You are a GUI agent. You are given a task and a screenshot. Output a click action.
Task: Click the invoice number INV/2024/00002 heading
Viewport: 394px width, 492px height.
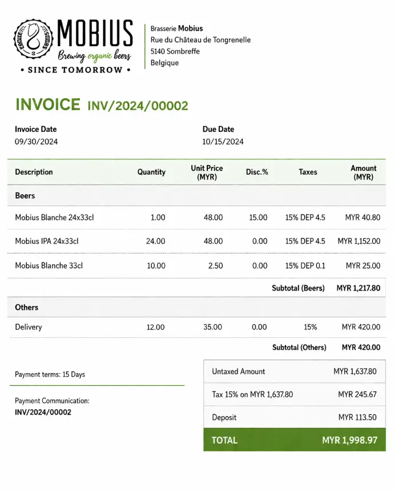click(137, 106)
